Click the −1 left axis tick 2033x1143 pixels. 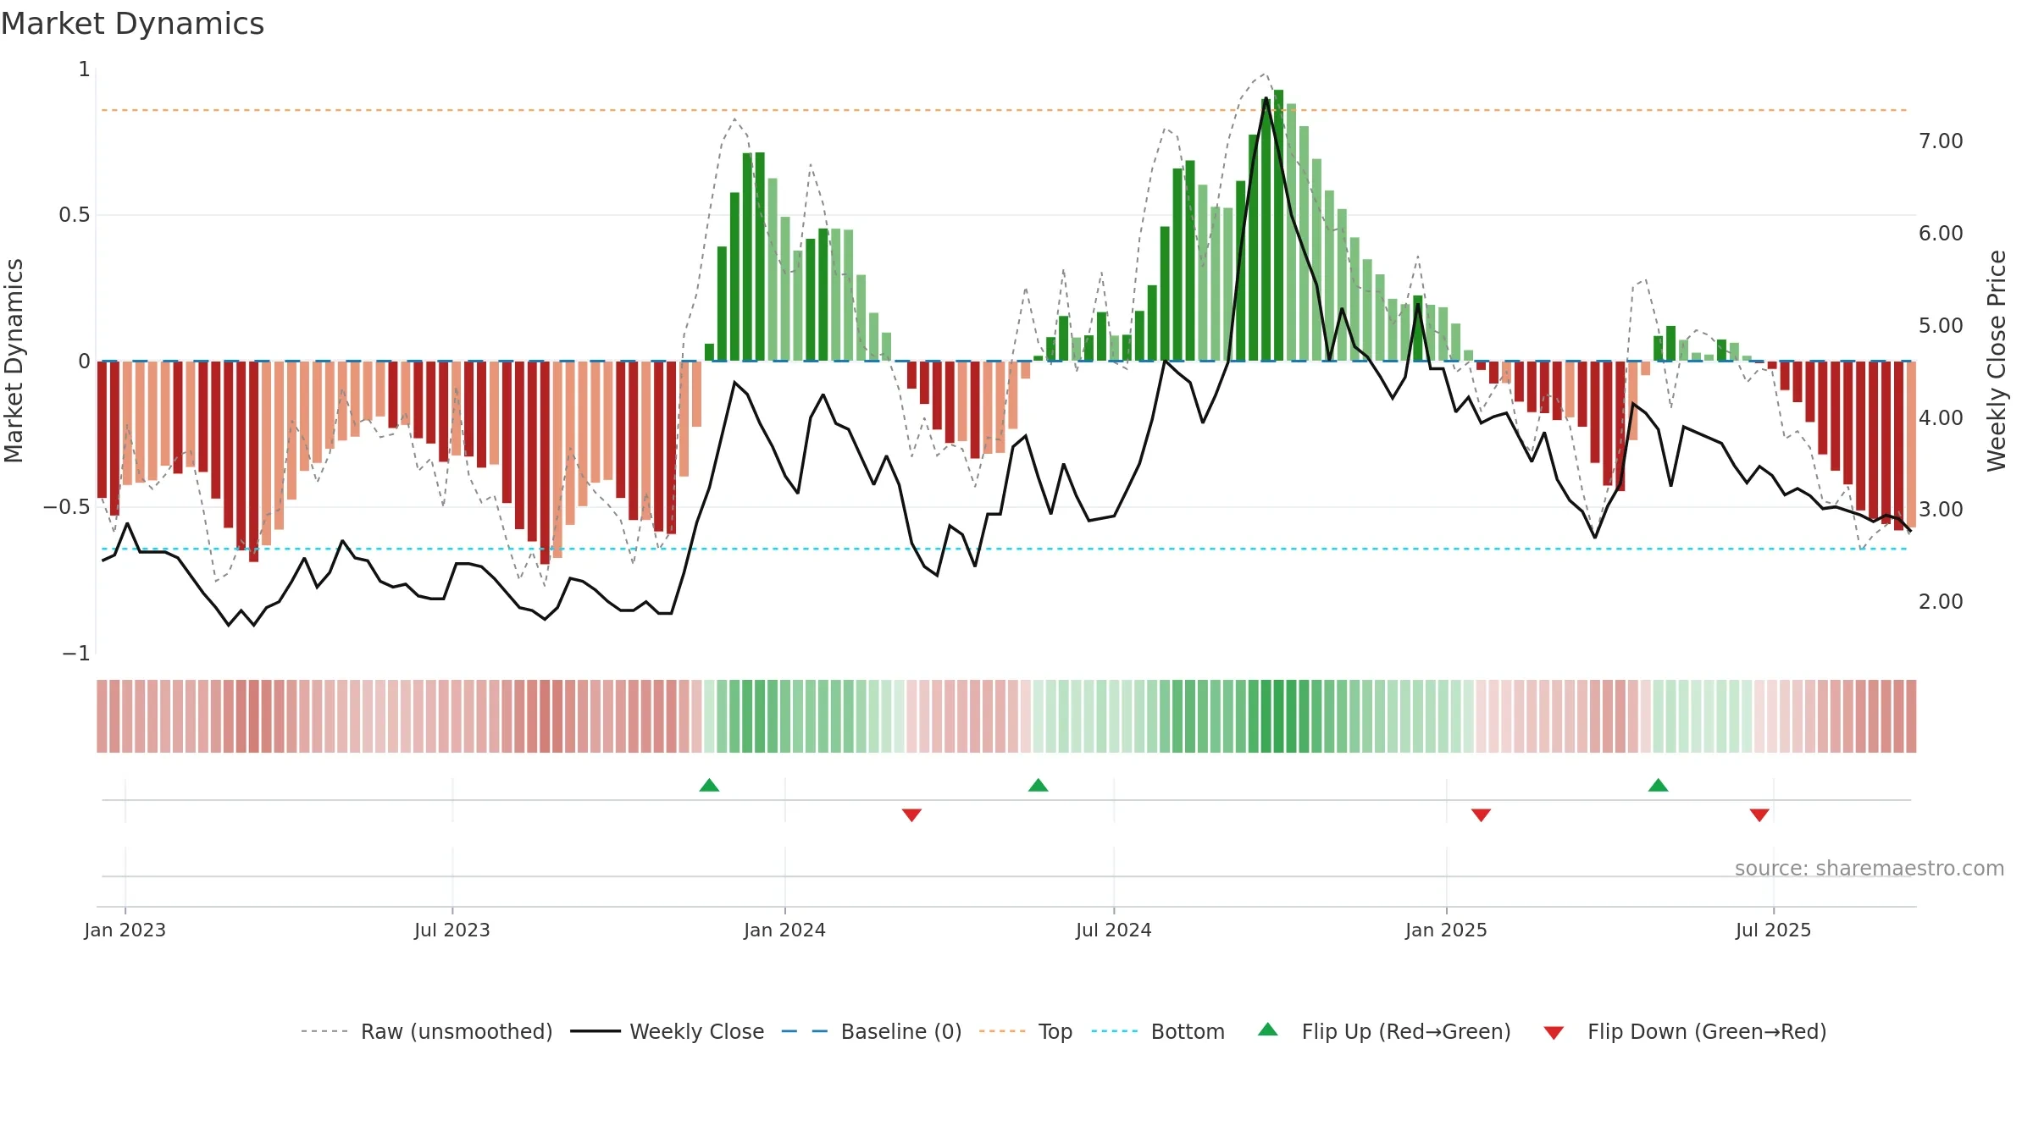click(76, 654)
